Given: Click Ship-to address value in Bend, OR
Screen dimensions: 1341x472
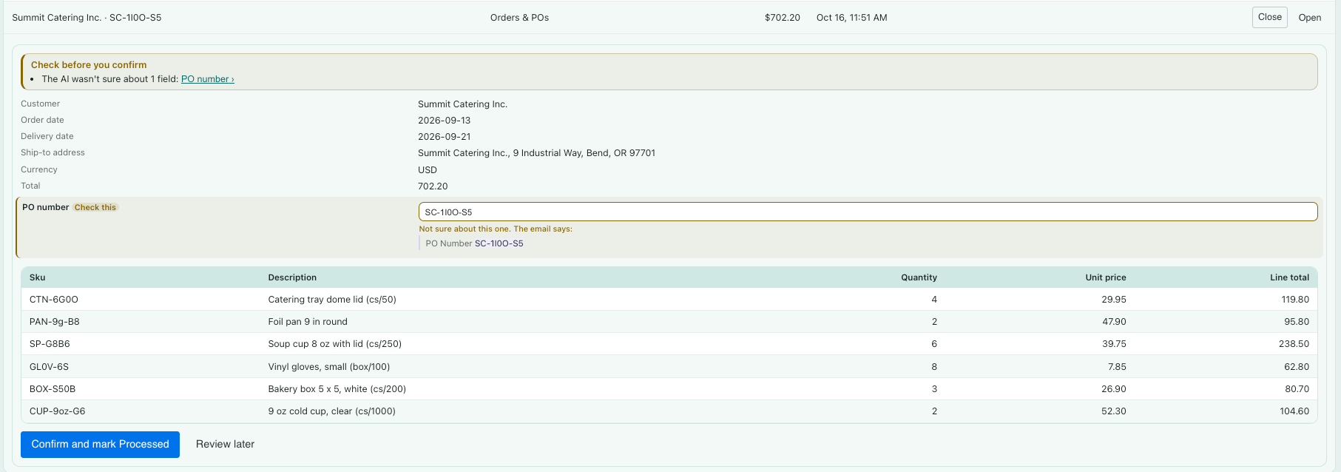Looking at the screenshot, I should (x=536, y=153).
